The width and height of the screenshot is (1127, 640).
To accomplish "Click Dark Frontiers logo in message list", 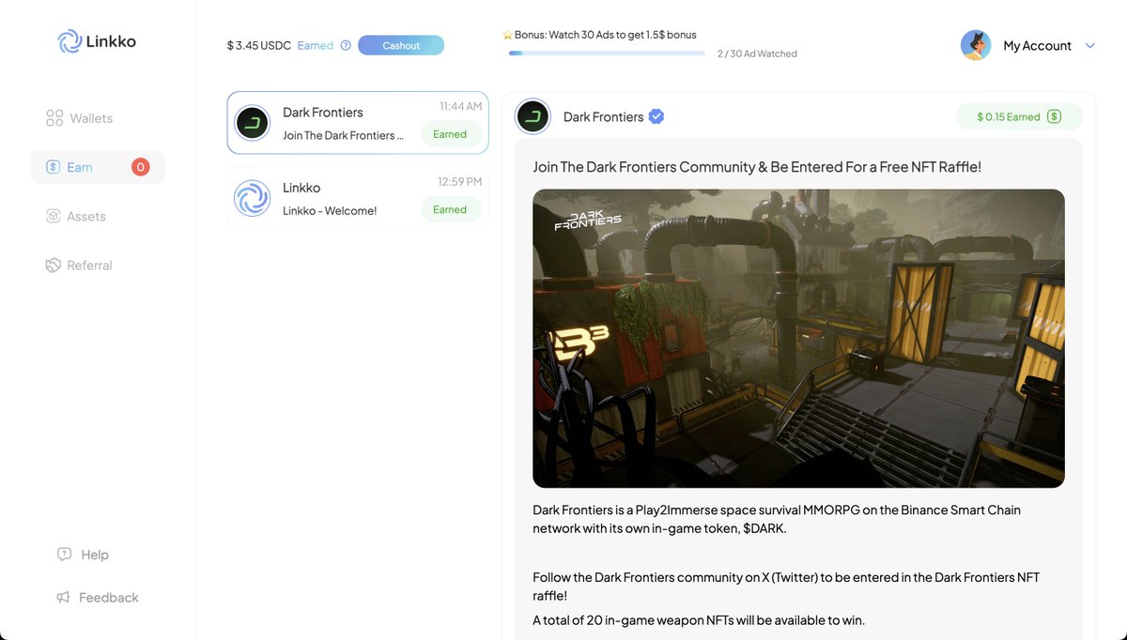I will 252,123.
